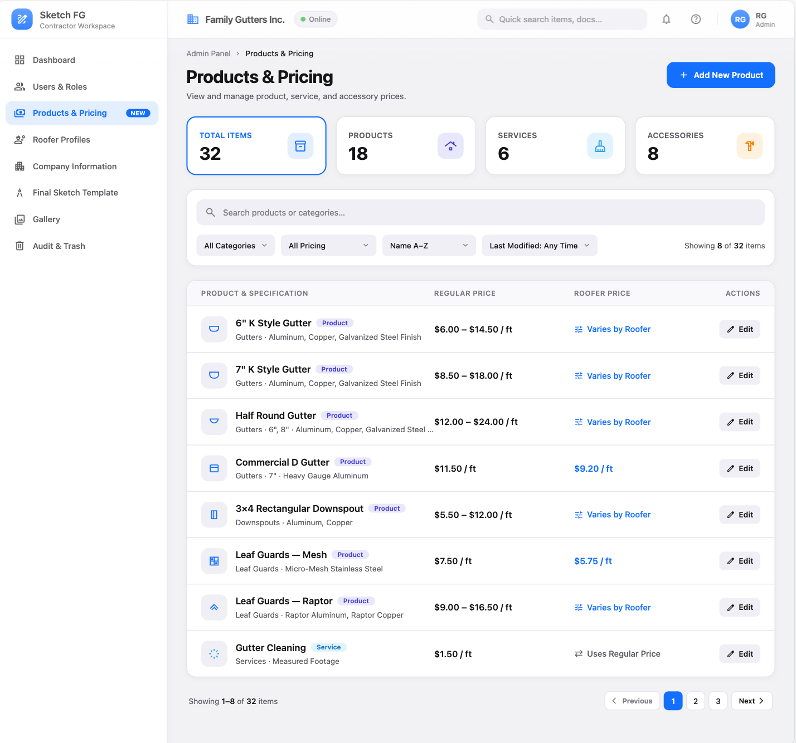Open Gallery in the sidebar
796x743 pixels.
click(x=82, y=219)
